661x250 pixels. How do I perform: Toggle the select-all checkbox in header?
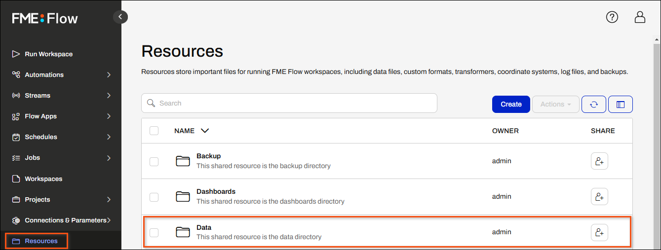(x=154, y=131)
